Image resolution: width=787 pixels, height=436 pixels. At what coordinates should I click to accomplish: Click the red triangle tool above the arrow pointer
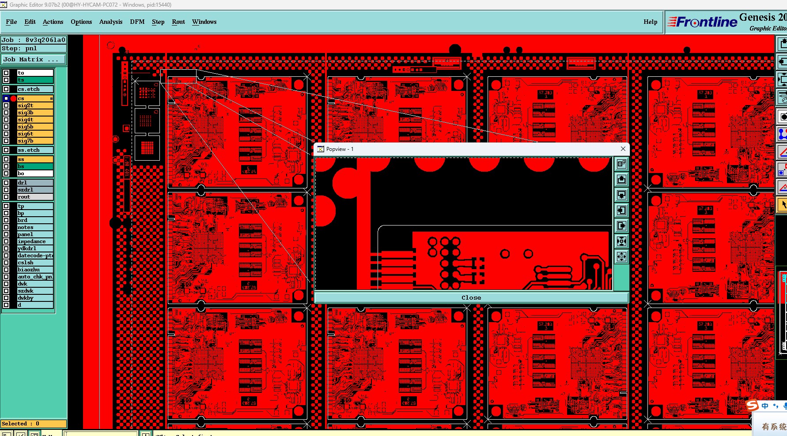click(782, 187)
